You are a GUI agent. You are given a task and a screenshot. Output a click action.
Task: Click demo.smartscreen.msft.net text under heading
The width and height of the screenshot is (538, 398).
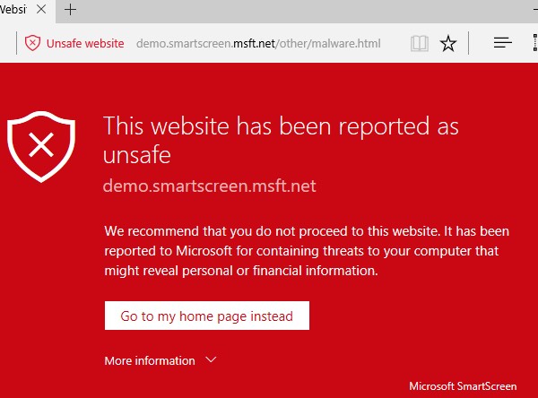click(x=209, y=186)
